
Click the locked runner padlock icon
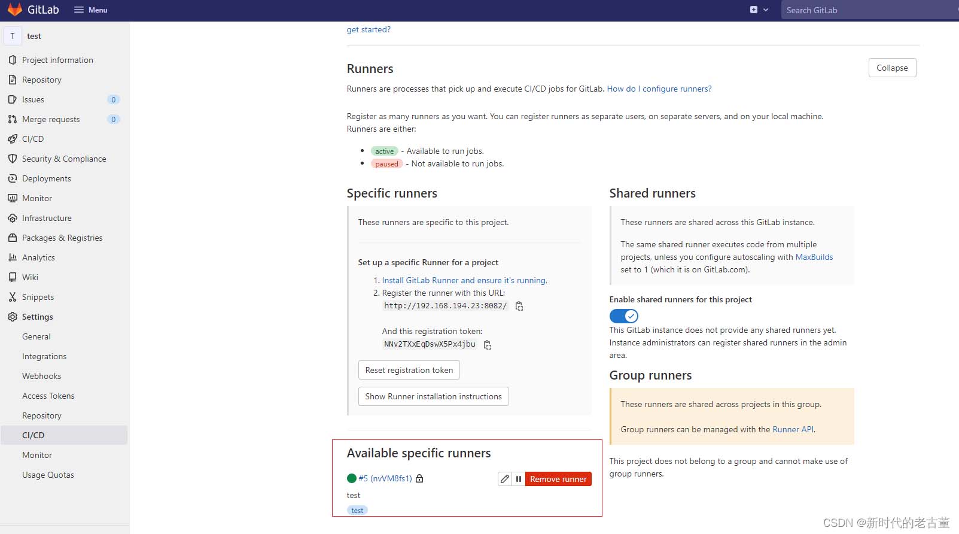point(419,478)
